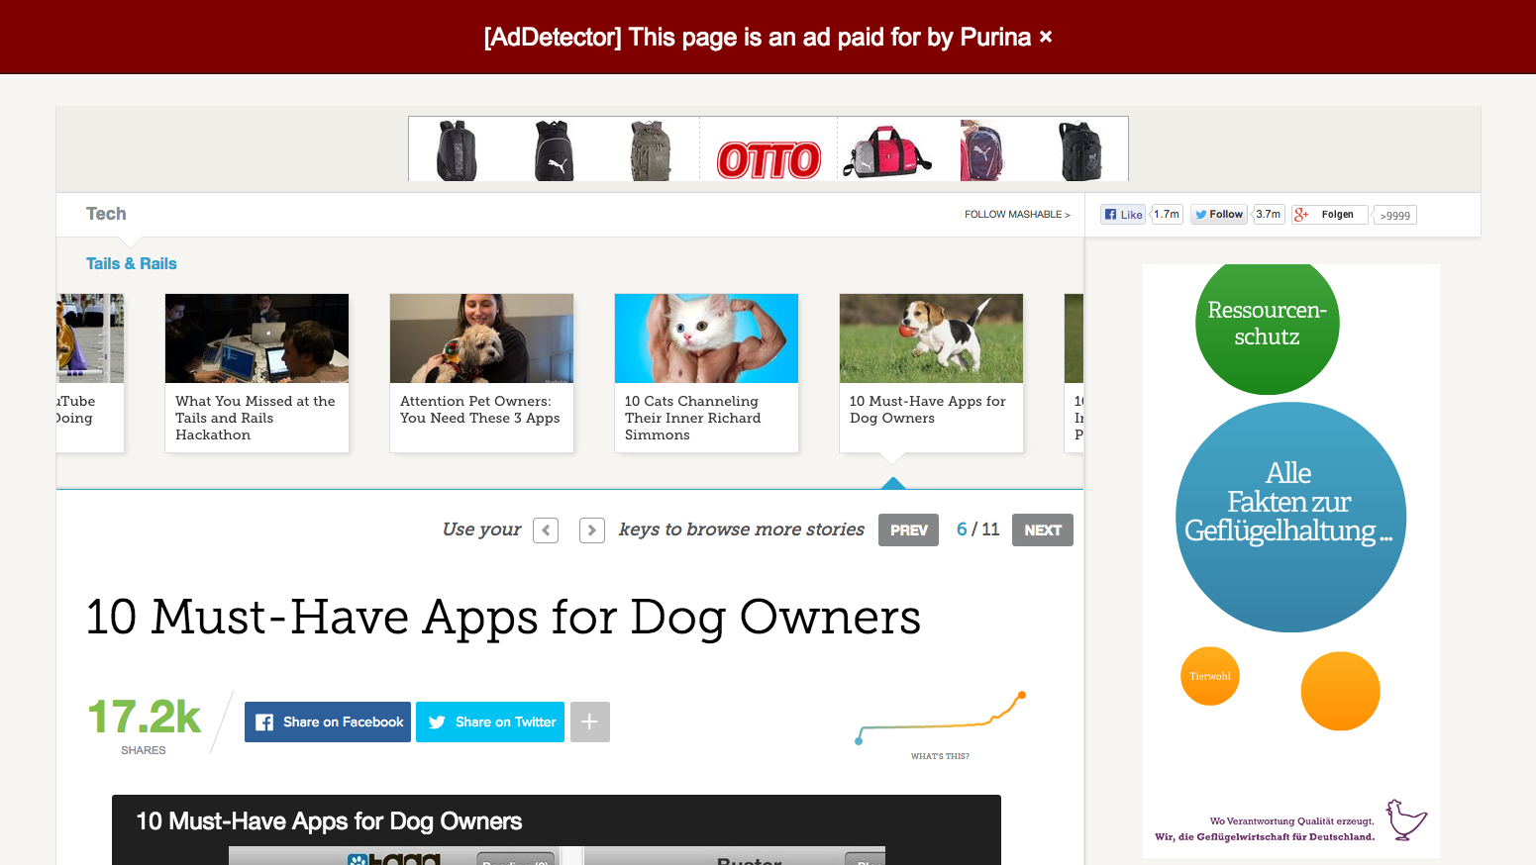Click the NEXT story button

tap(1043, 530)
